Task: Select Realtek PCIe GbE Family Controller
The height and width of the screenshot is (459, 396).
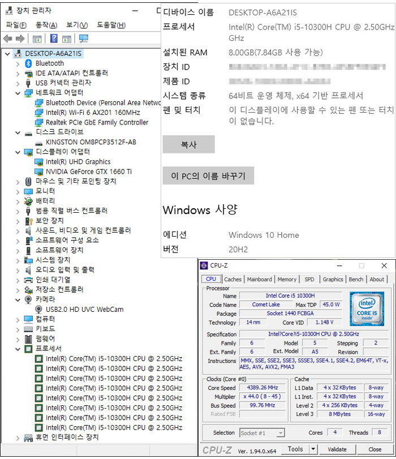Action: tap(97, 123)
